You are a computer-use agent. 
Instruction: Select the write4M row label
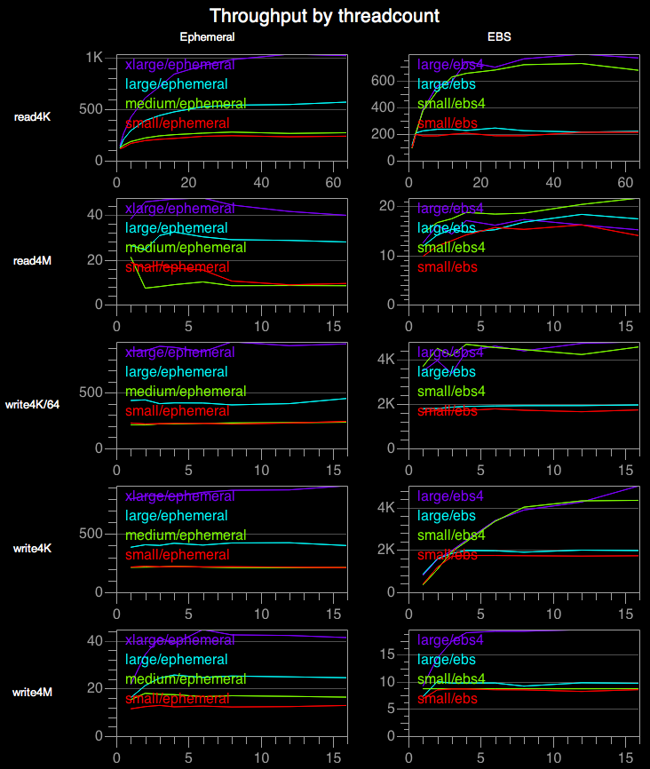tap(33, 692)
